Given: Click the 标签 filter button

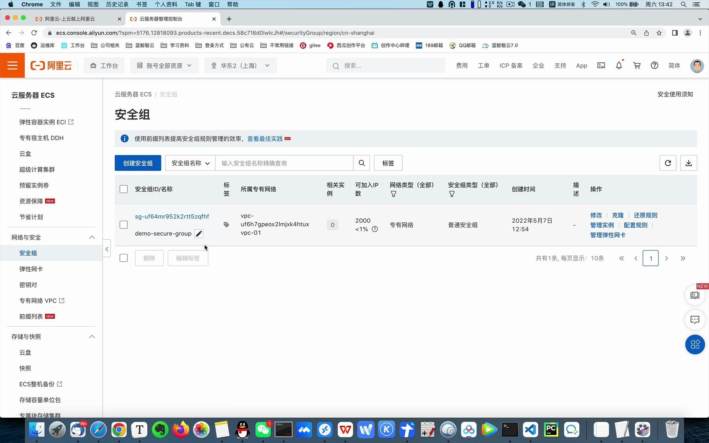Looking at the screenshot, I should tap(388, 163).
